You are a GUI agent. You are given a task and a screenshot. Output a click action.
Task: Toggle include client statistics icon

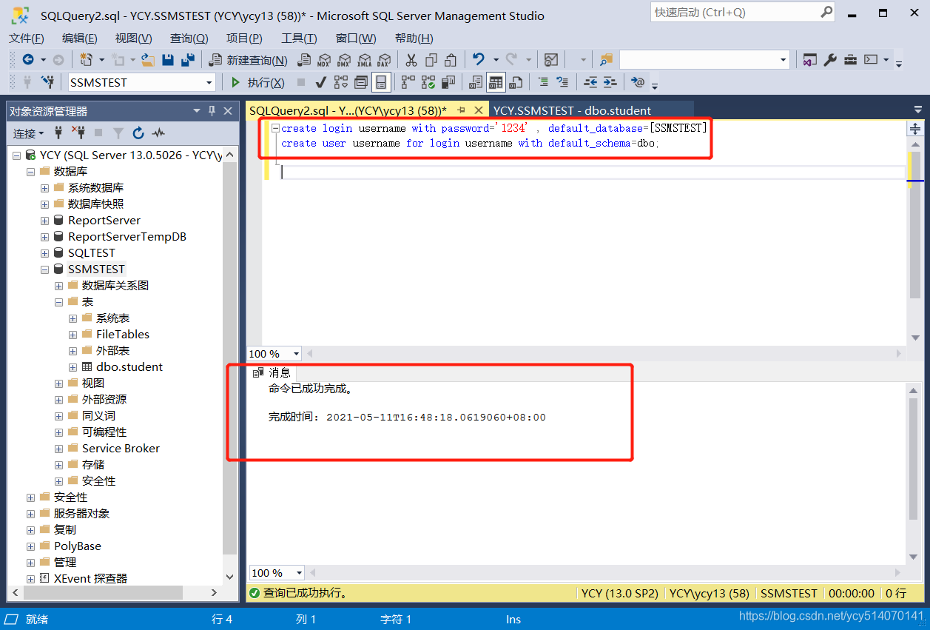[448, 82]
